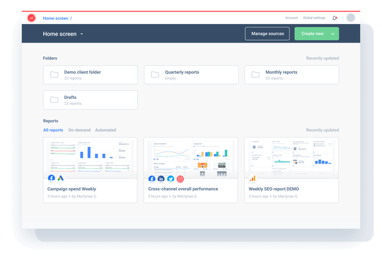The height and width of the screenshot is (257, 382).
Task: Open the folders Recently updated sort option
Action: coord(322,58)
